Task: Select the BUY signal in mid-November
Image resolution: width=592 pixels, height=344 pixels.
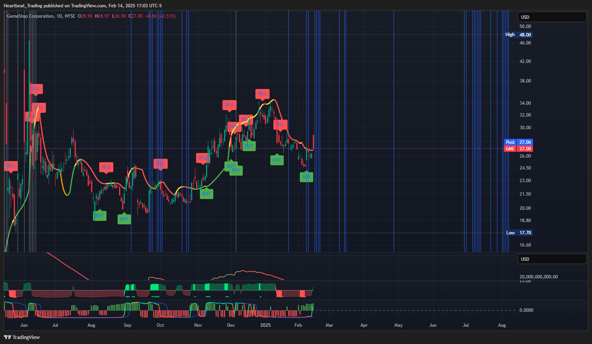Action: [206, 194]
